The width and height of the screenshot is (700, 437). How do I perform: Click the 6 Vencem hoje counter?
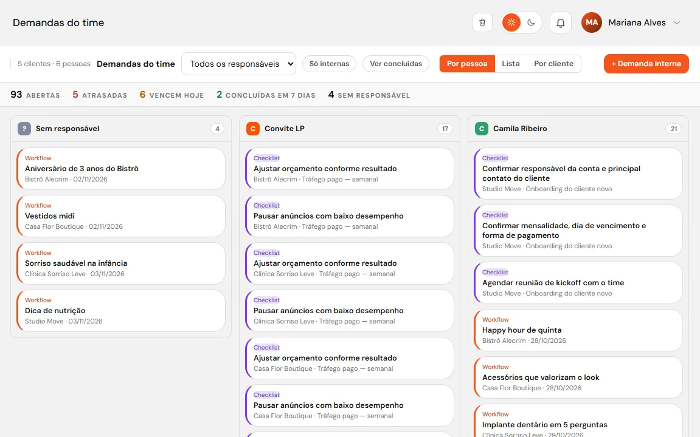172,95
